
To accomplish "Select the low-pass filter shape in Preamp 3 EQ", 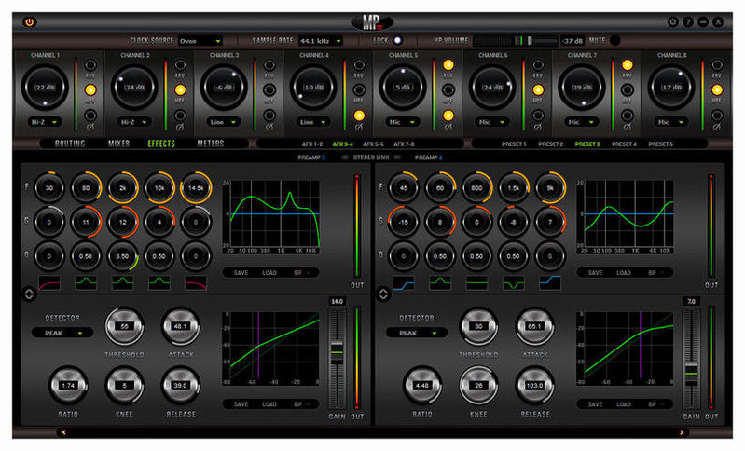I will coord(196,283).
